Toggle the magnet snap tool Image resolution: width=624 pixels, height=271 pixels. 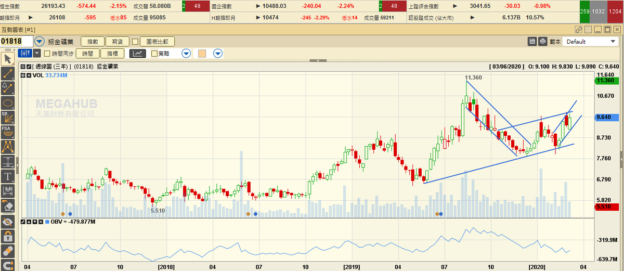(x=8, y=265)
